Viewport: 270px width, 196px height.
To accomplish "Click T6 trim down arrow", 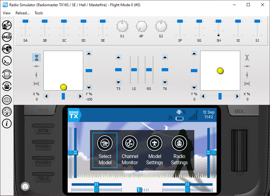I will (x=165, y=82).
